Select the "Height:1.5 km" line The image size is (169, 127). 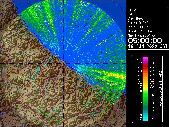[140, 31]
